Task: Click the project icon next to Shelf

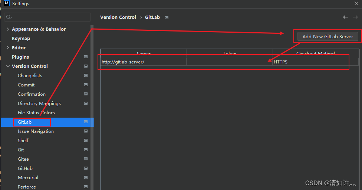Action: pos(86,140)
